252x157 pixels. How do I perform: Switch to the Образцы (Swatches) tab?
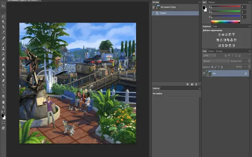tap(212, 2)
